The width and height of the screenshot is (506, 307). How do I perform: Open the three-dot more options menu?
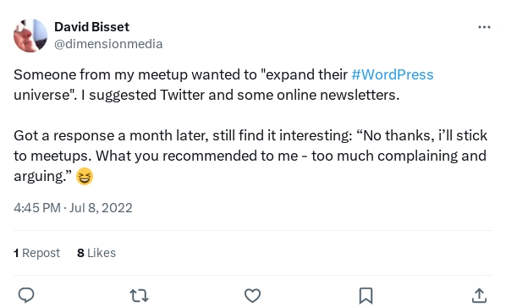point(484,27)
